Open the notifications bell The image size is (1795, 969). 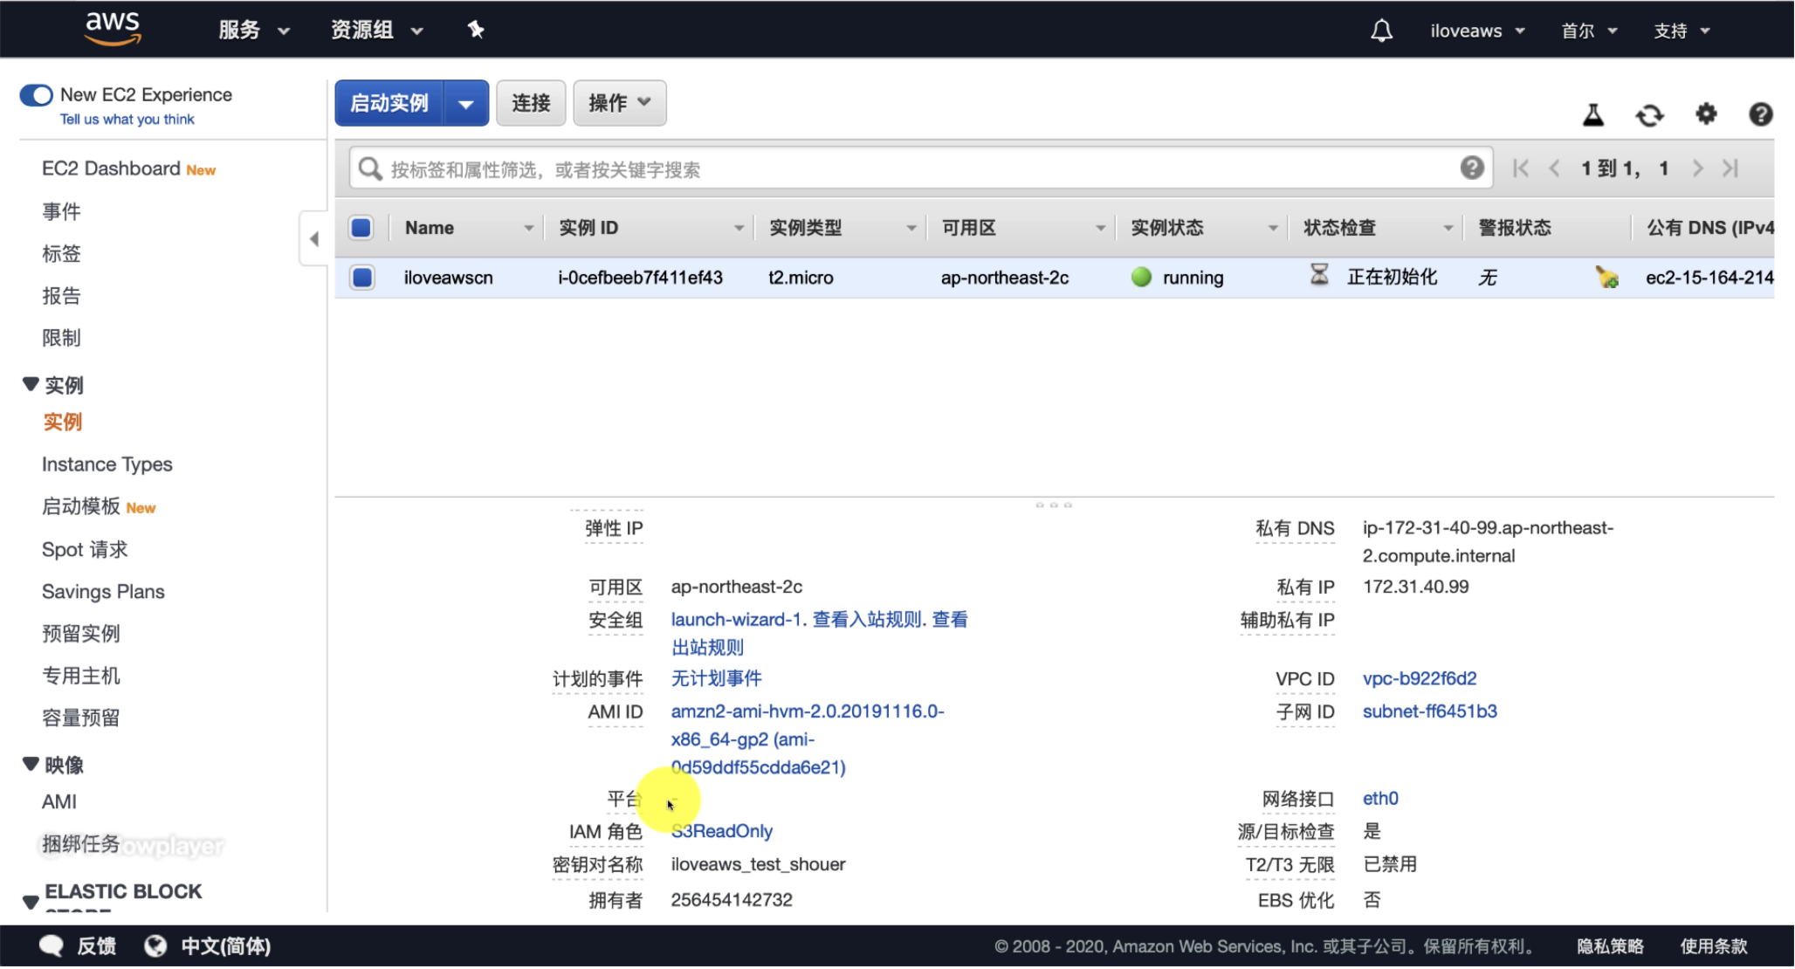(x=1381, y=31)
